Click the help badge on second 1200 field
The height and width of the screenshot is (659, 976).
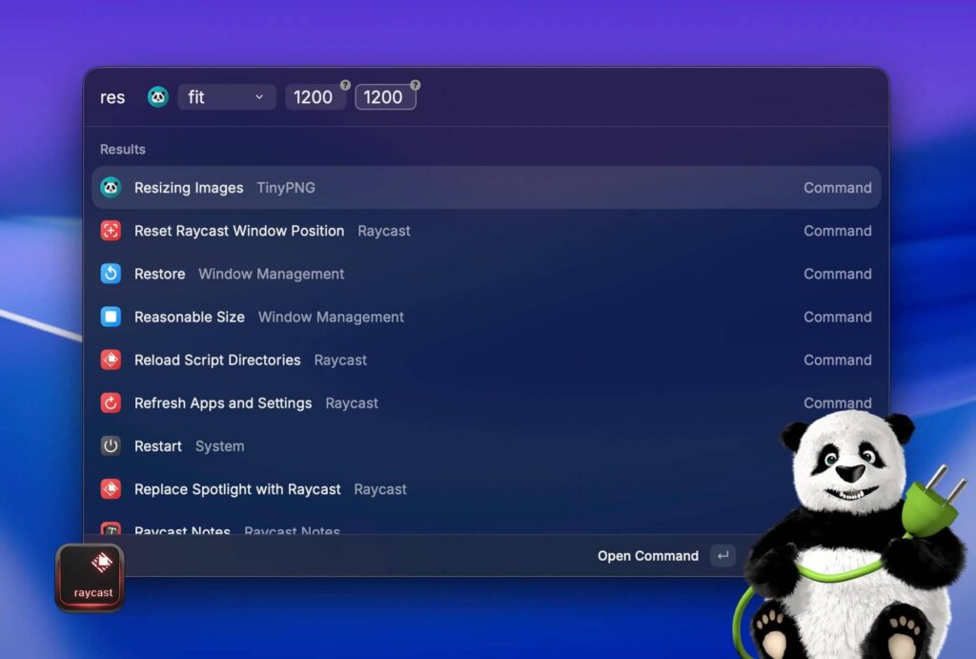tap(415, 85)
